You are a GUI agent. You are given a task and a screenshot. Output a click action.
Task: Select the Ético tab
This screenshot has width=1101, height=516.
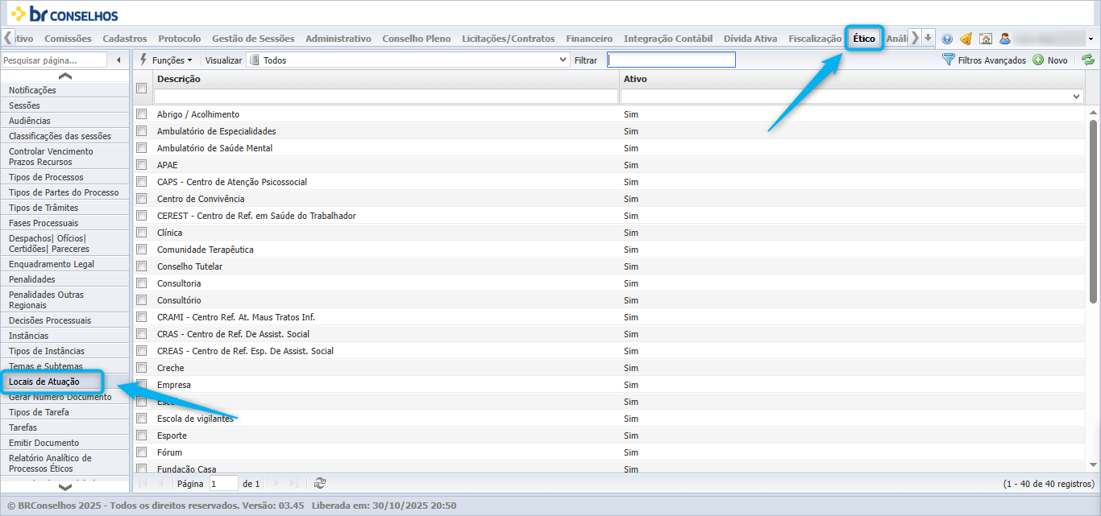tap(864, 39)
